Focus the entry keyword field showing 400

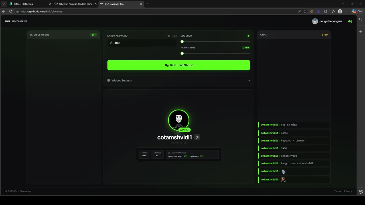click(142, 43)
